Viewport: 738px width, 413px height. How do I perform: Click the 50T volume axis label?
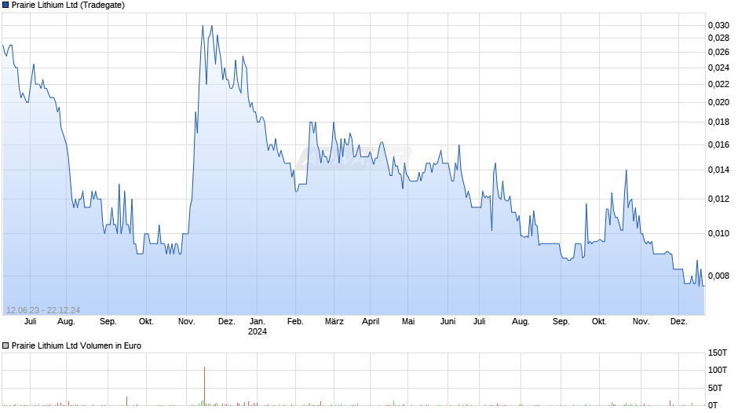(x=715, y=388)
